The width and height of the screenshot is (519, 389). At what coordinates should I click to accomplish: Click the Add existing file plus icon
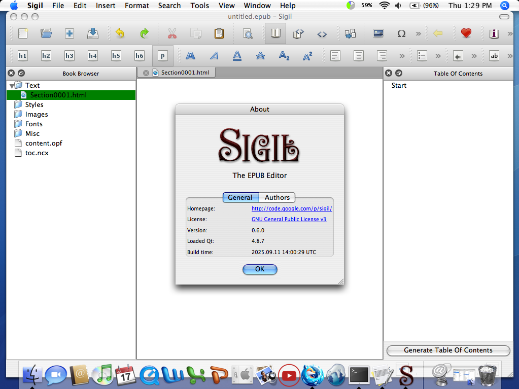tap(70, 33)
